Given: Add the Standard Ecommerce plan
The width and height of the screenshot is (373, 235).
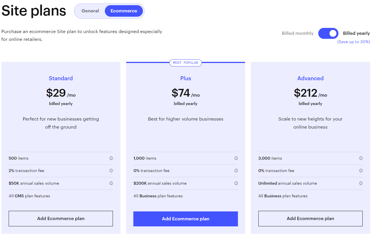Looking at the screenshot, I should click(60, 219).
